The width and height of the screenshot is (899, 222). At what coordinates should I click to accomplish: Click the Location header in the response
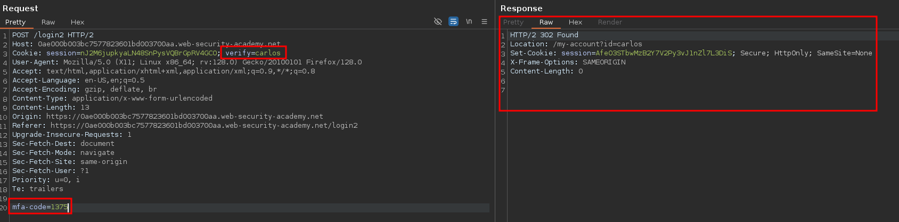click(x=576, y=44)
